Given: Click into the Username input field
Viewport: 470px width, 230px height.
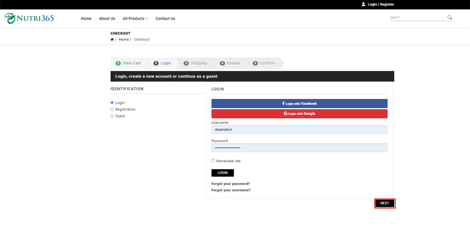Looking at the screenshot, I should (299, 130).
